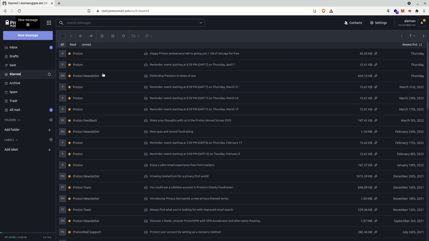Open Proton Mail Settings
Screen dimensions: 429x241
click(x=378, y=22)
